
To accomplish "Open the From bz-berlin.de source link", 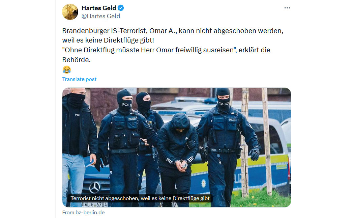I will (x=83, y=213).
